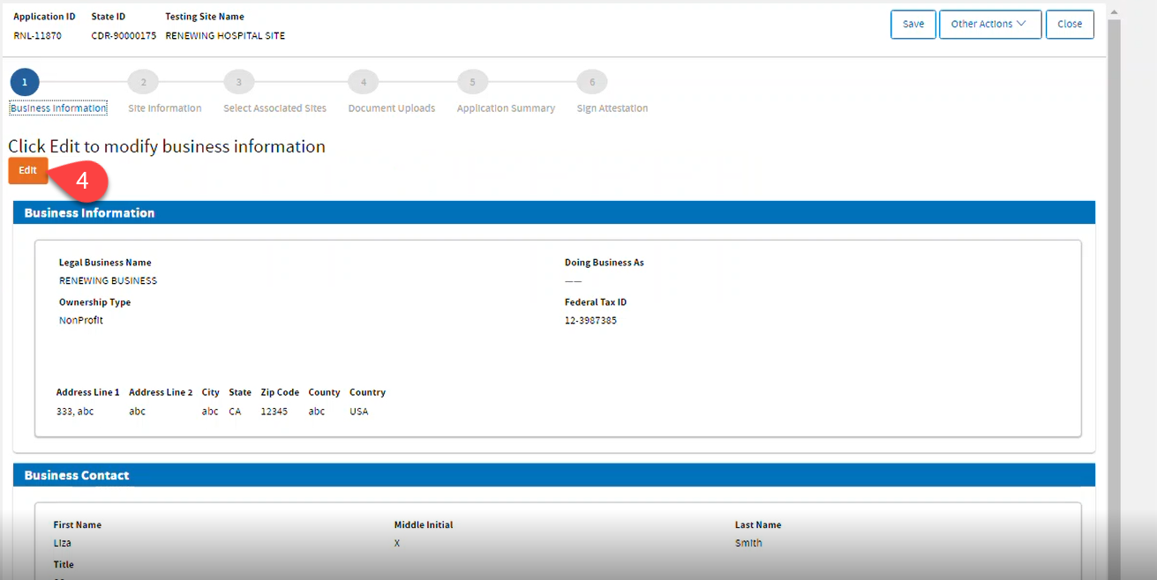Open the Site Information step label
The width and height of the screenshot is (1157, 580).
point(165,108)
